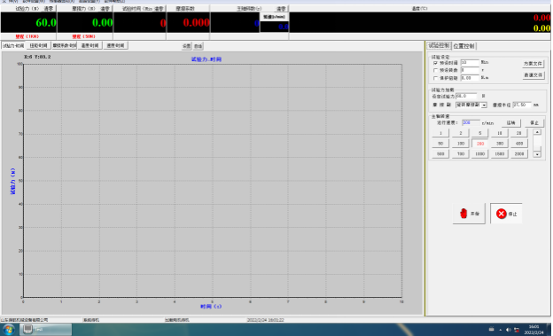Toggle the preset time checkbox
The height and width of the screenshot is (336, 553).
(435, 63)
